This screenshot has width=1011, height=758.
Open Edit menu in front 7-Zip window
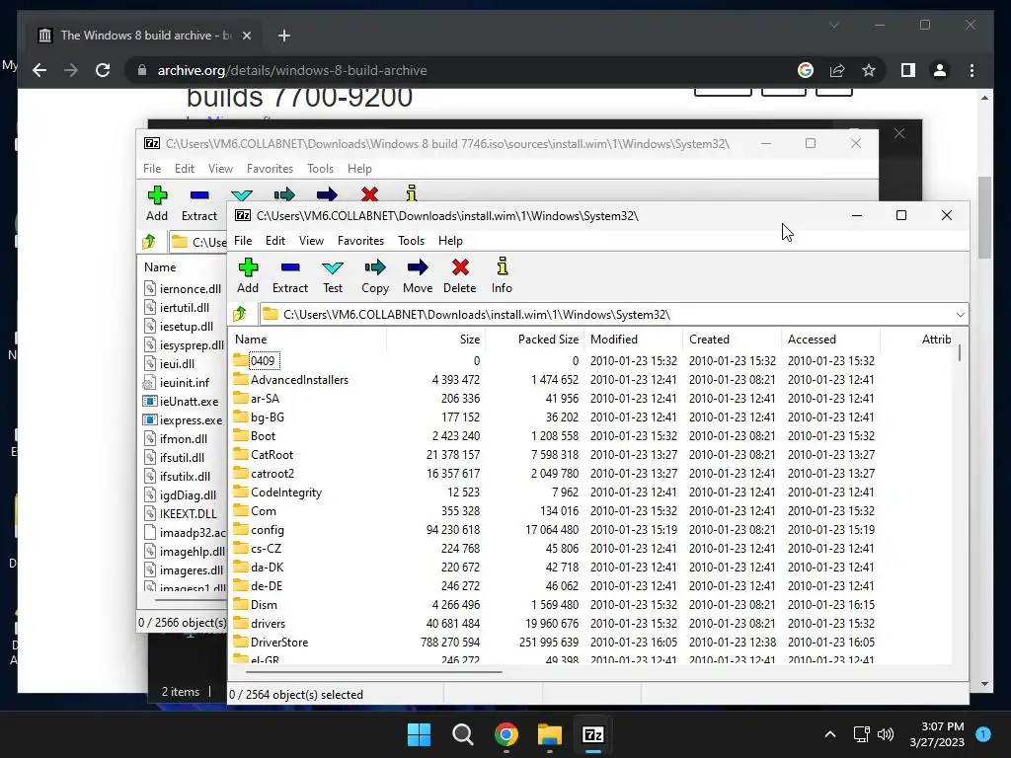[x=275, y=241]
